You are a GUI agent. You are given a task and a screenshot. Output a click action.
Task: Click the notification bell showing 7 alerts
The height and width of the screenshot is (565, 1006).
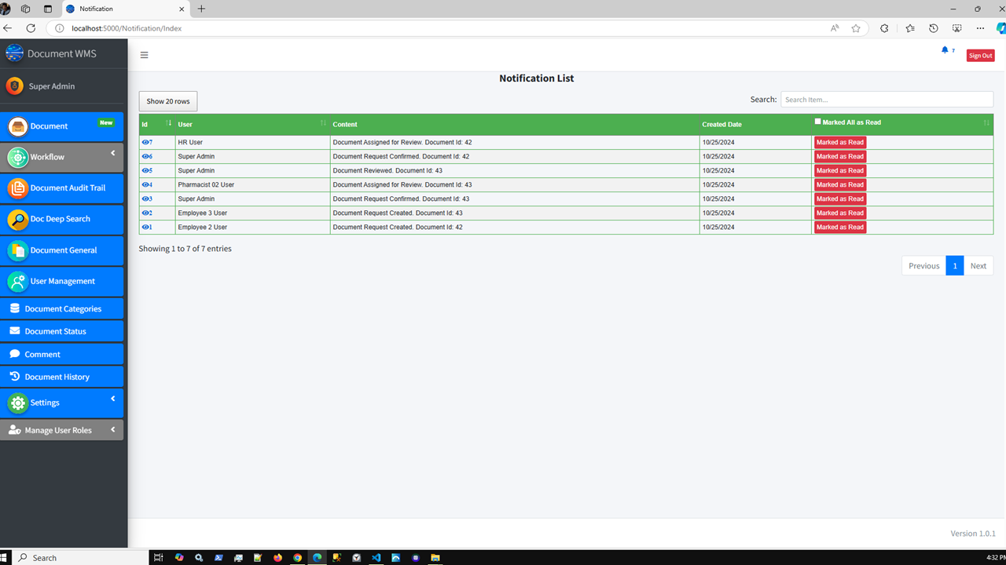[944, 49]
